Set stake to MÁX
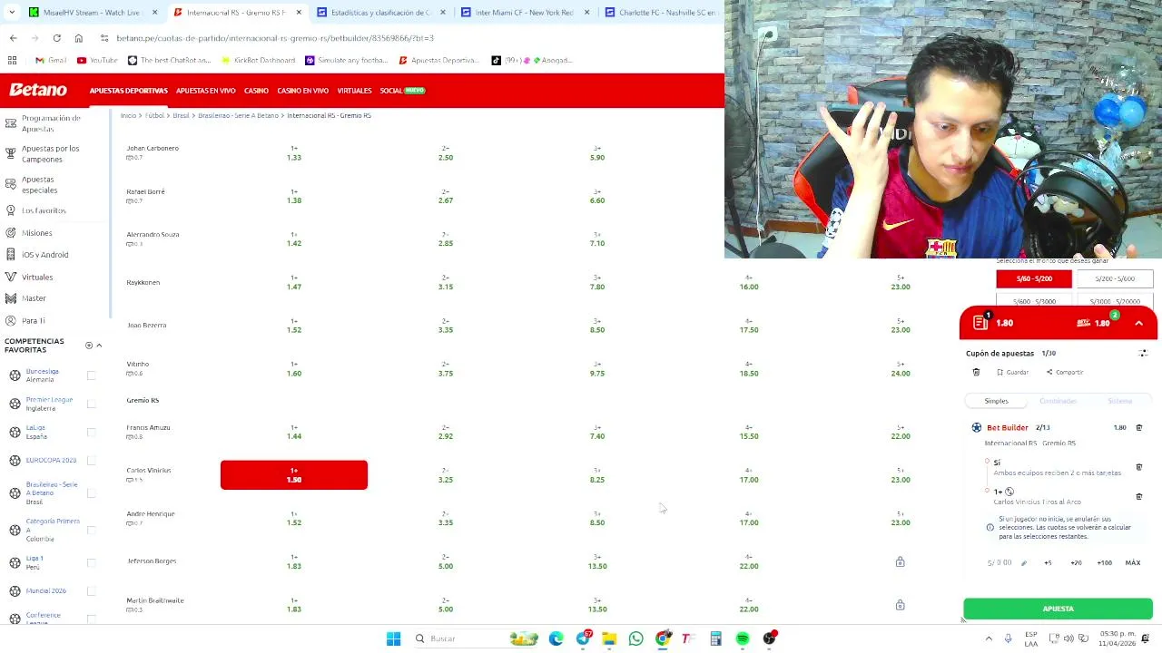This screenshot has width=1162, height=653. (1133, 562)
